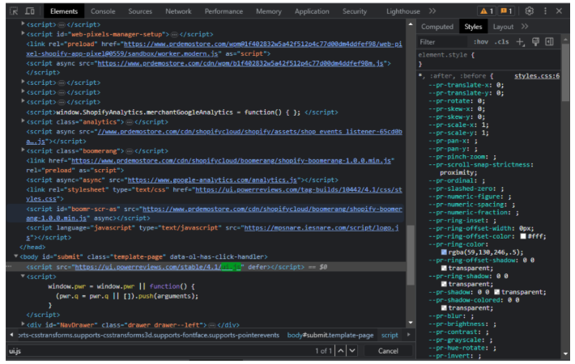Expand the script class analytics node

(x=23, y=121)
